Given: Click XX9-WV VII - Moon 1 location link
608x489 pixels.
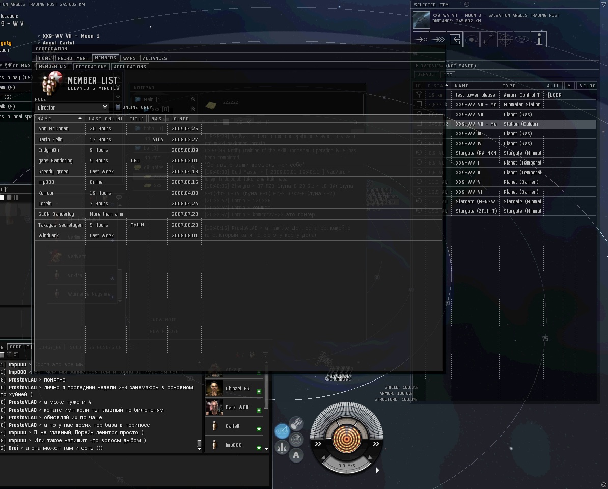Looking at the screenshot, I should [x=71, y=36].
